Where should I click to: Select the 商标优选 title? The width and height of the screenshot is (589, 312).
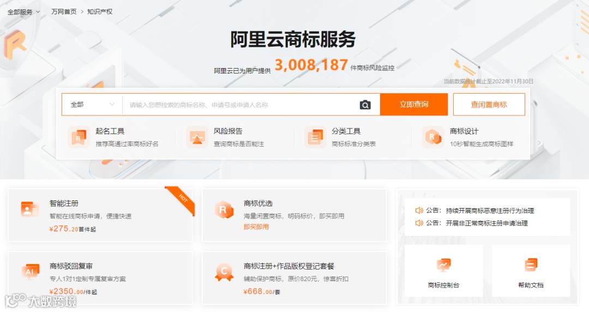[258, 203]
